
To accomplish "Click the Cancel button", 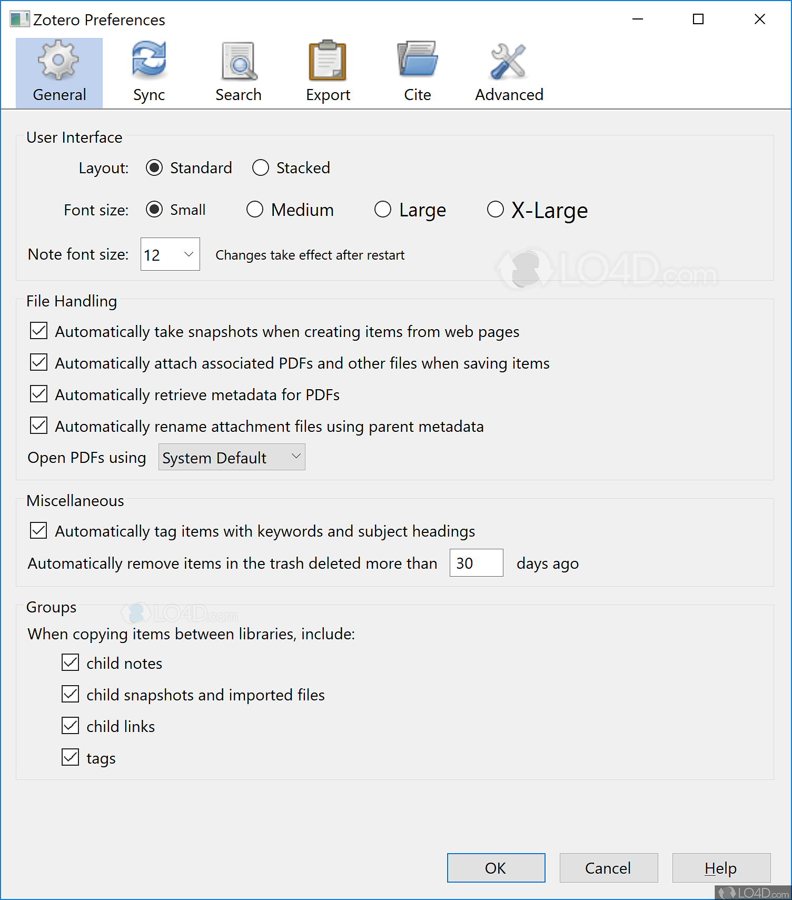I will [x=609, y=868].
